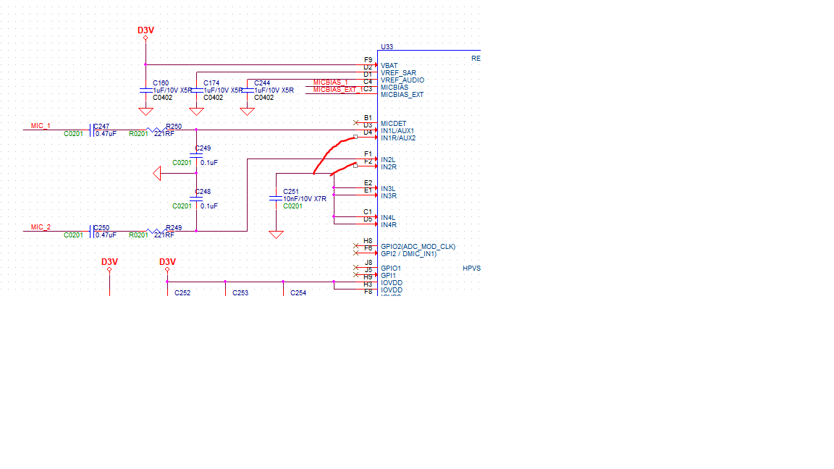The height and width of the screenshot is (469, 834).
Task: Click the GPI2 / DMIC_IN1 pin name
Action: pyautogui.click(x=408, y=253)
